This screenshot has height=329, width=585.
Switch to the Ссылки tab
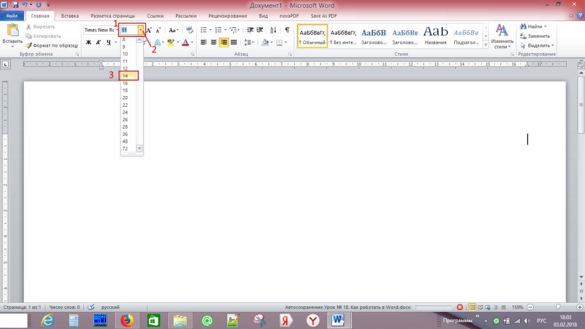(x=155, y=16)
